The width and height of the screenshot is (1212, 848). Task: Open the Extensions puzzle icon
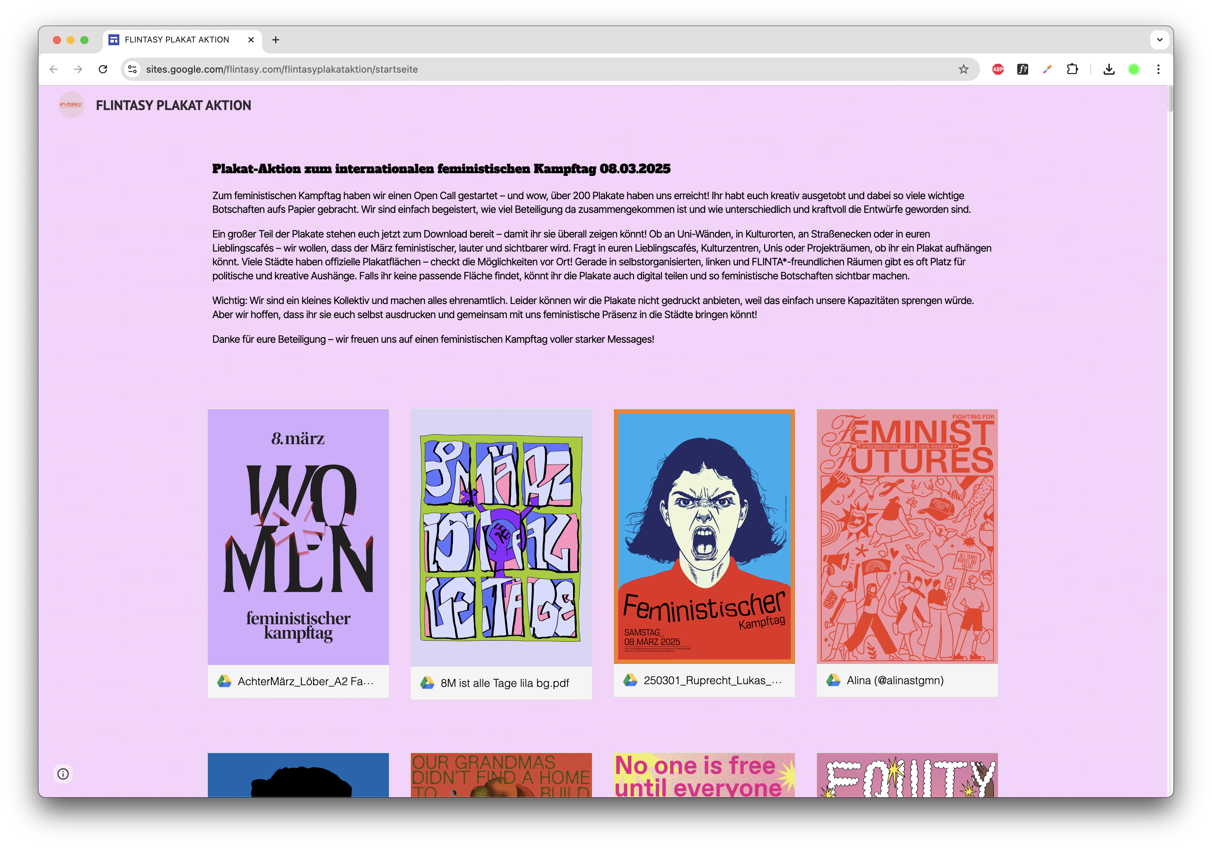pyautogui.click(x=1072, y=69)
